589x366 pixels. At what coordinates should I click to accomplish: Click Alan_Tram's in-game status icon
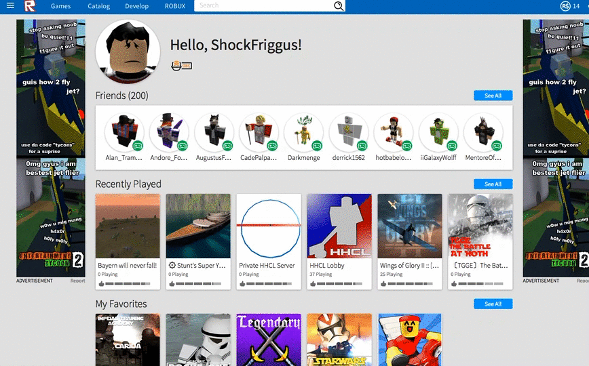[138, 146]
